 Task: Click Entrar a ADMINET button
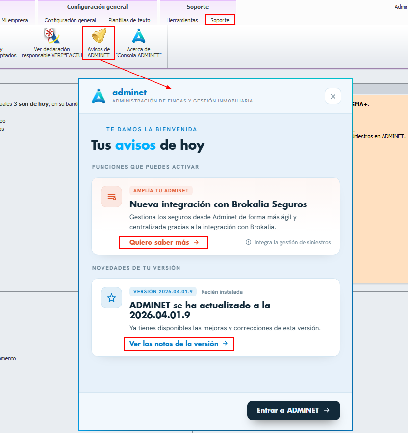pyautogui.click(x=294, y=410)
